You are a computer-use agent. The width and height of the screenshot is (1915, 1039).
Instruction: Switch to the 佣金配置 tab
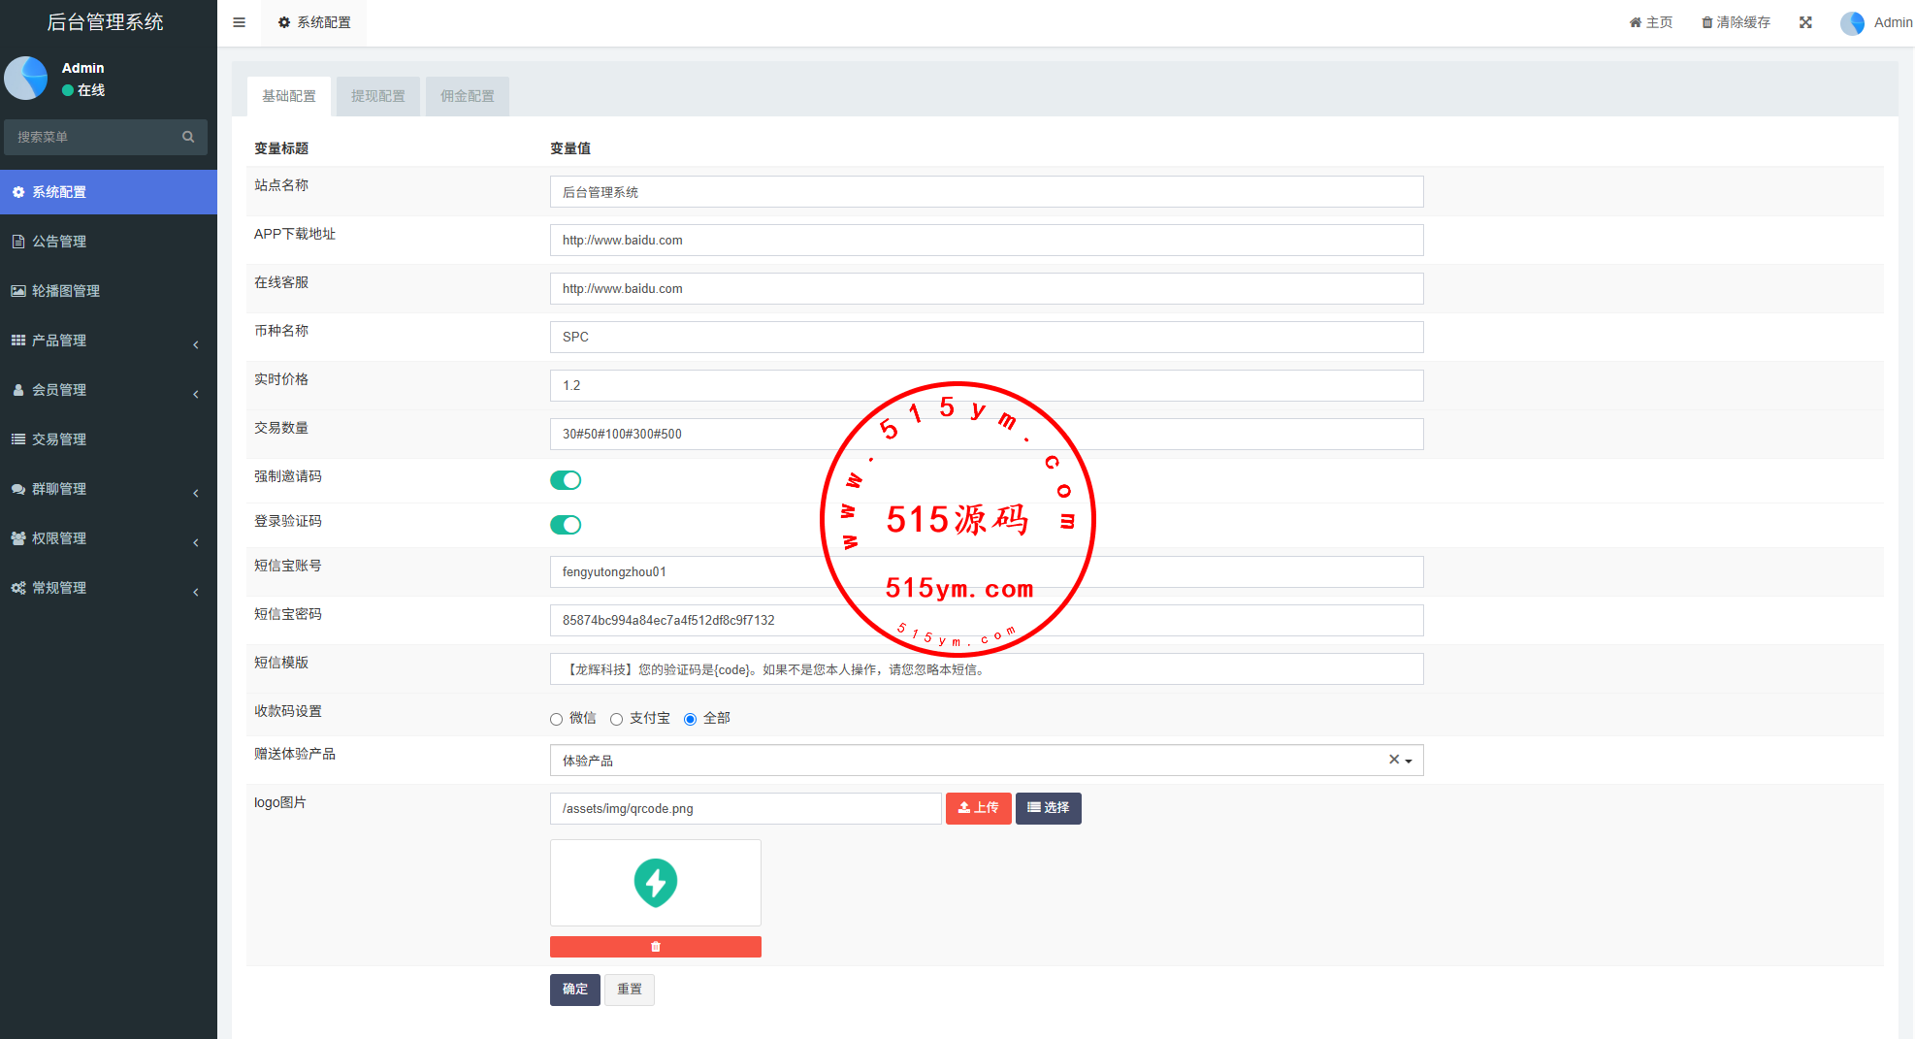coord(468,96)
